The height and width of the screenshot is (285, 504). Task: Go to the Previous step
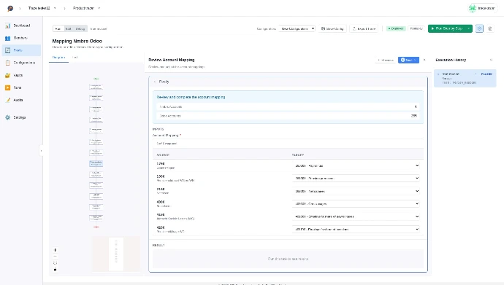[385, 60]
